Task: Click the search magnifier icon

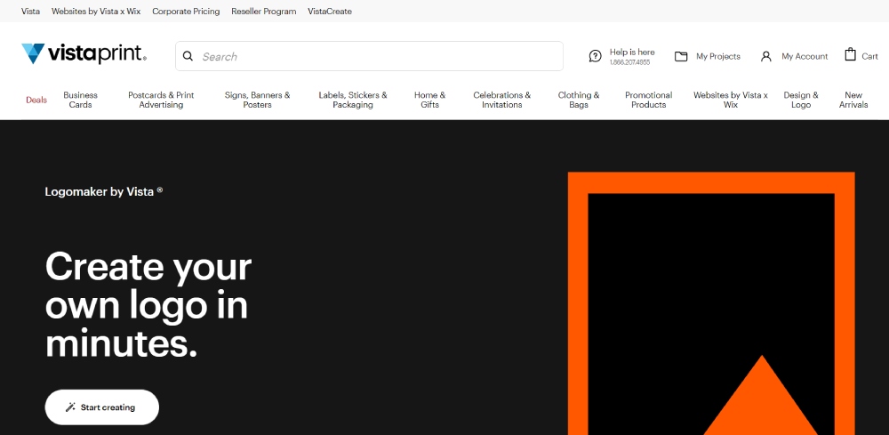Action: tap(188, 56)
